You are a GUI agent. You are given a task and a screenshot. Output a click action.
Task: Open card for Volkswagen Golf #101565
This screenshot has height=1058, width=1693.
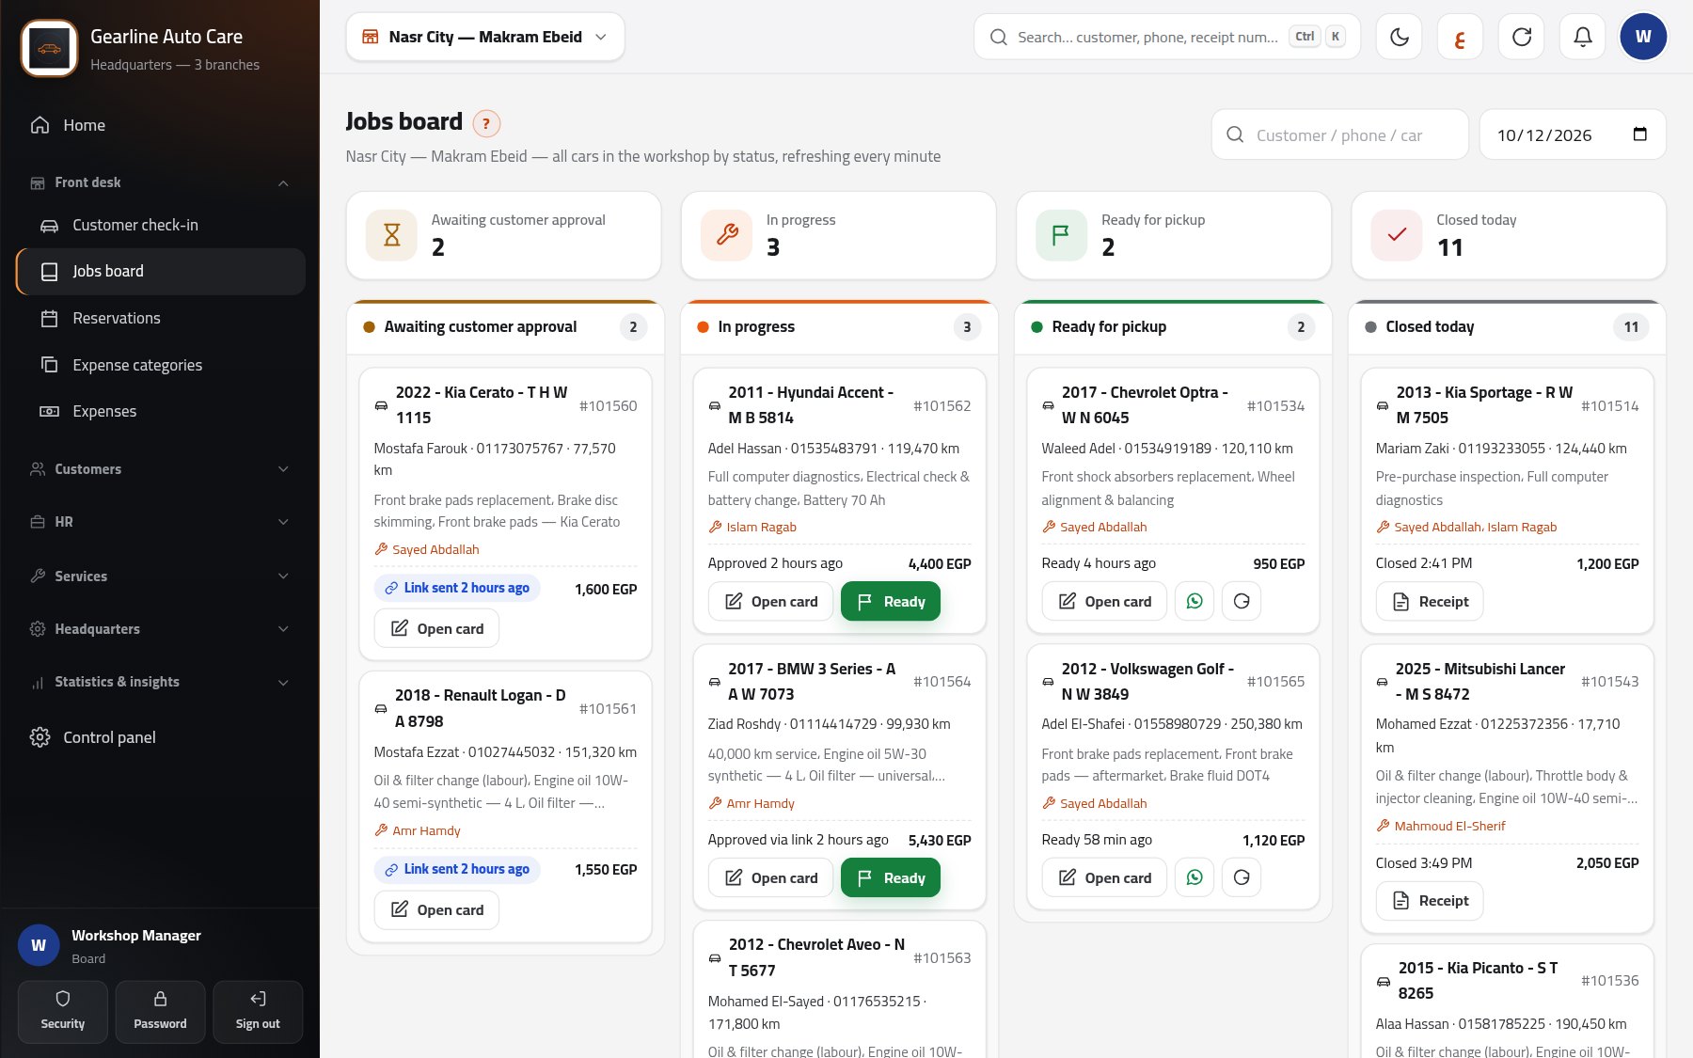pos(1104,877)
